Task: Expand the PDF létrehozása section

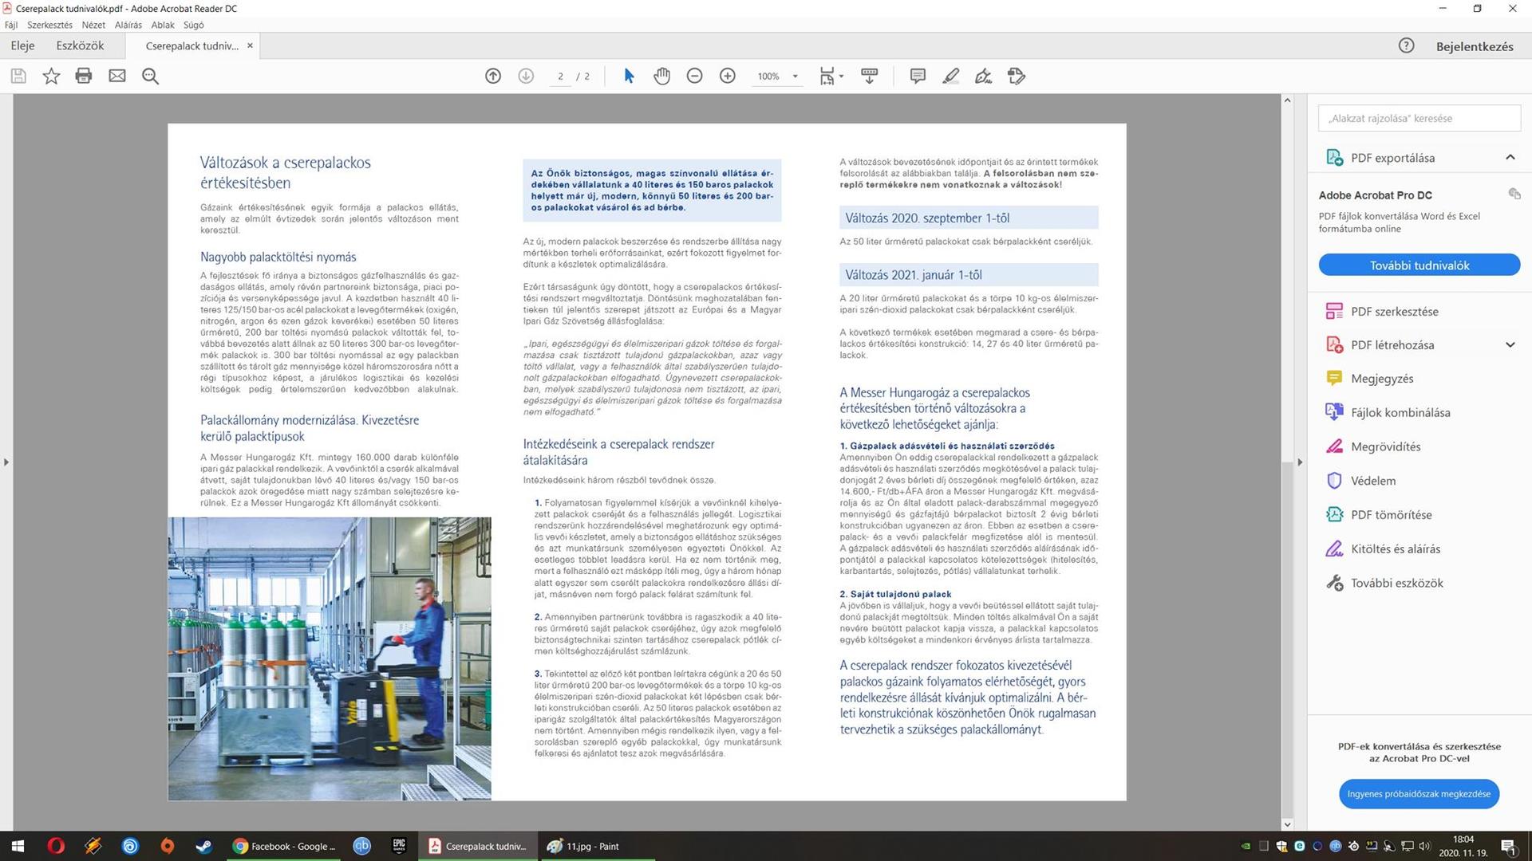Action: [1510, 345]
